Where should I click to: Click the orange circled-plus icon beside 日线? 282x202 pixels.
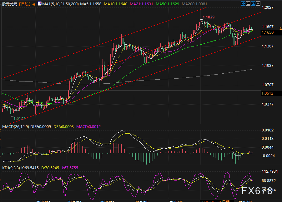(34, 4)
